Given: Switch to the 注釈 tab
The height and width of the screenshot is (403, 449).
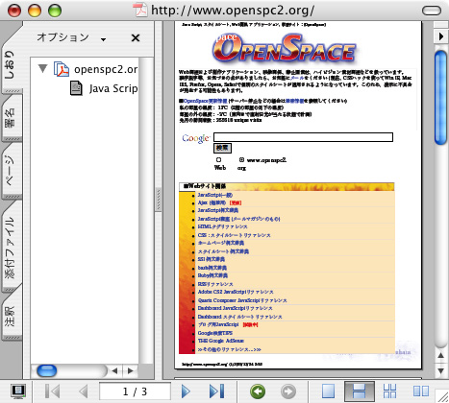Looking at the screenshot, I should pyautogui.click(x=11, y=316).
